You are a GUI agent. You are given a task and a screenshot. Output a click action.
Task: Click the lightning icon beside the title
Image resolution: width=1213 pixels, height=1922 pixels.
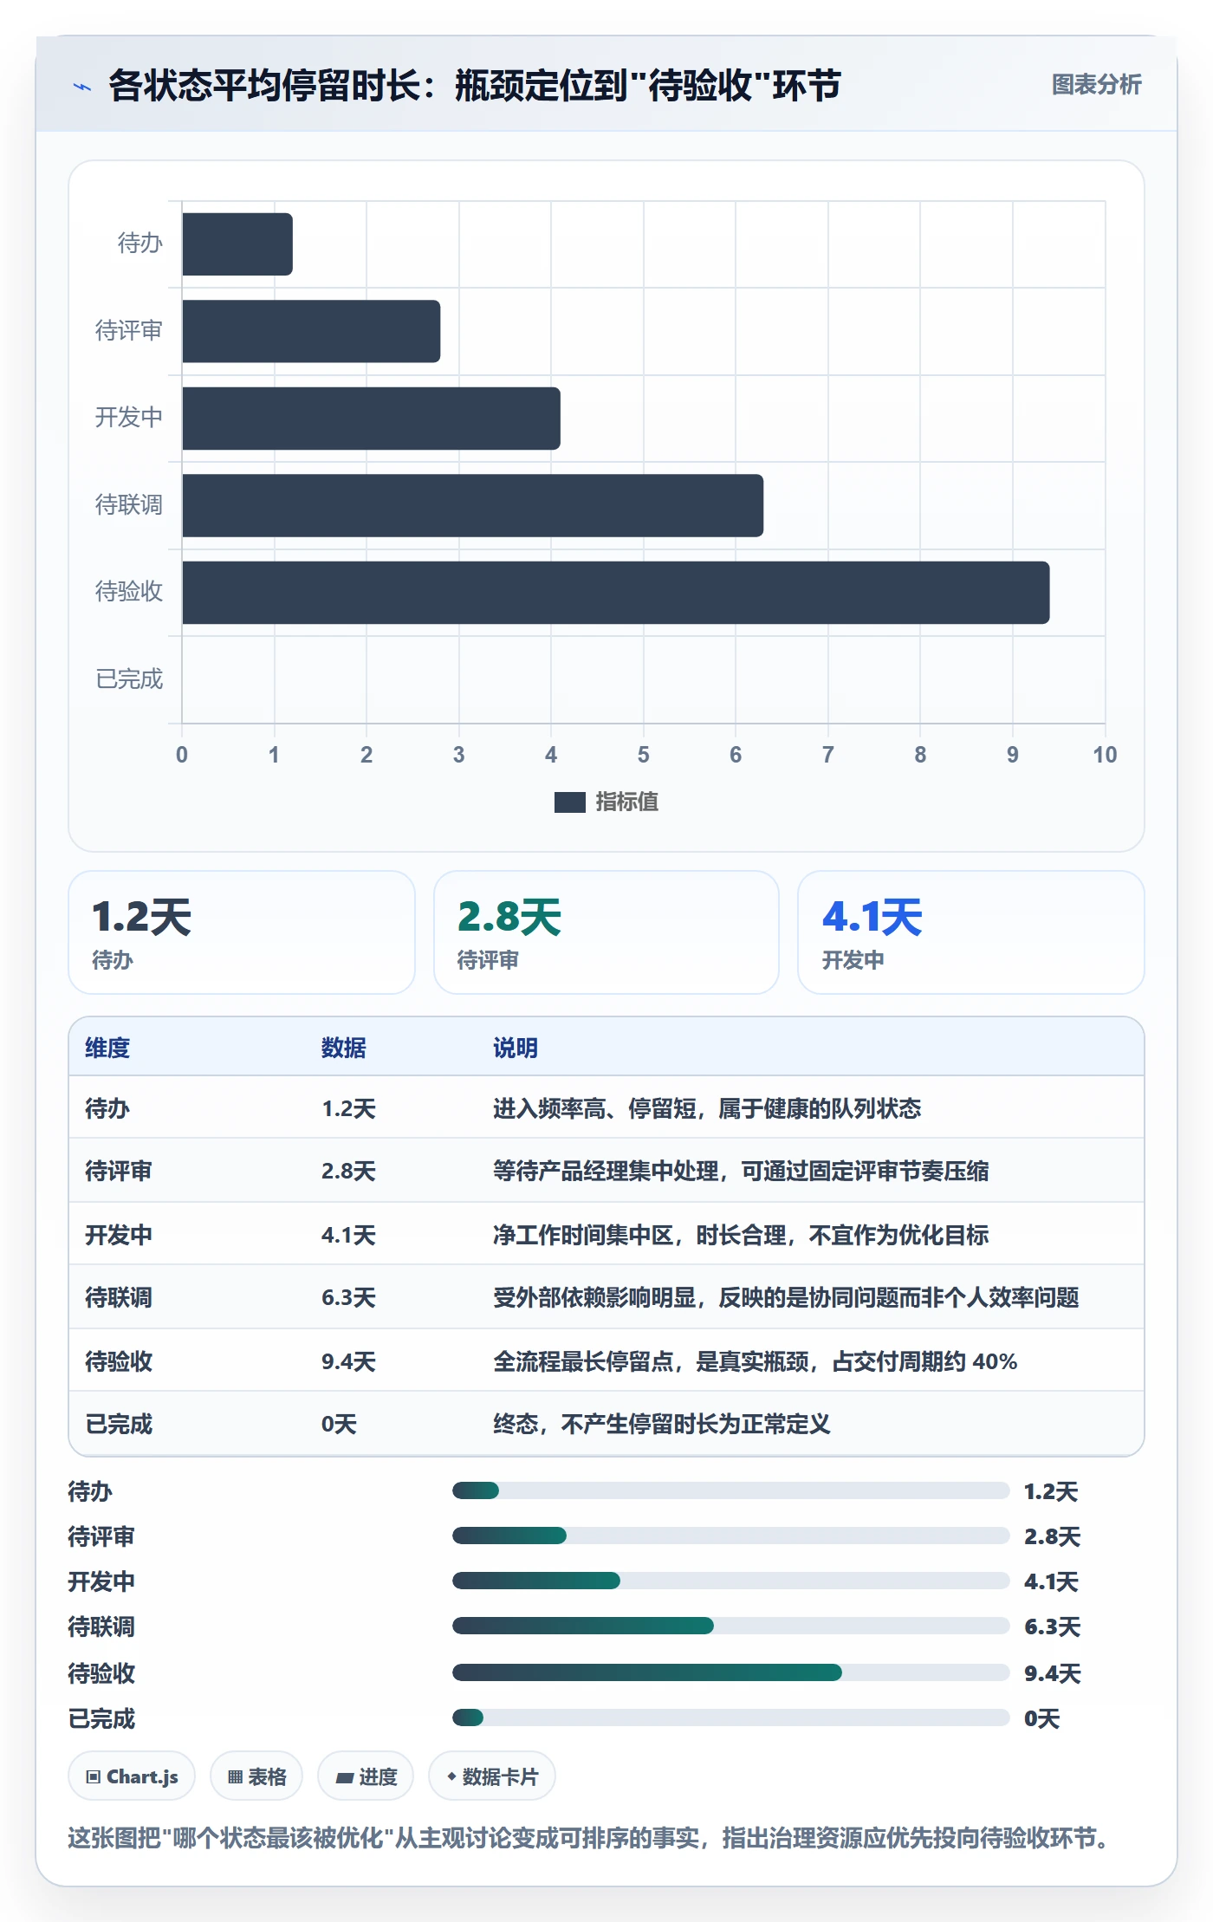(82, 87)
